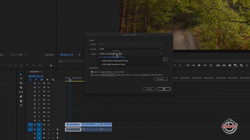Click Program monitor timecode 00:00:12:13
This screenshot has height=140, width=250.
pos(66,55)
